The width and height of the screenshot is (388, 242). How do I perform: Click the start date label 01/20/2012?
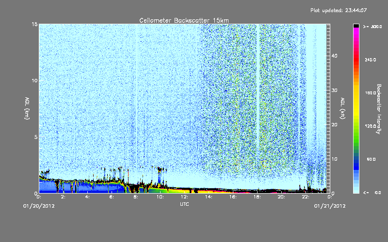(x=39, y=206)
